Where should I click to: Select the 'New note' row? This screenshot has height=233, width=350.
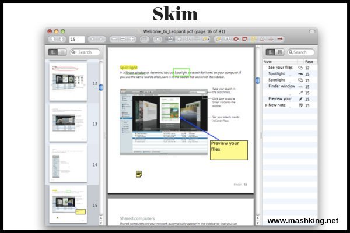pos(290,105)
